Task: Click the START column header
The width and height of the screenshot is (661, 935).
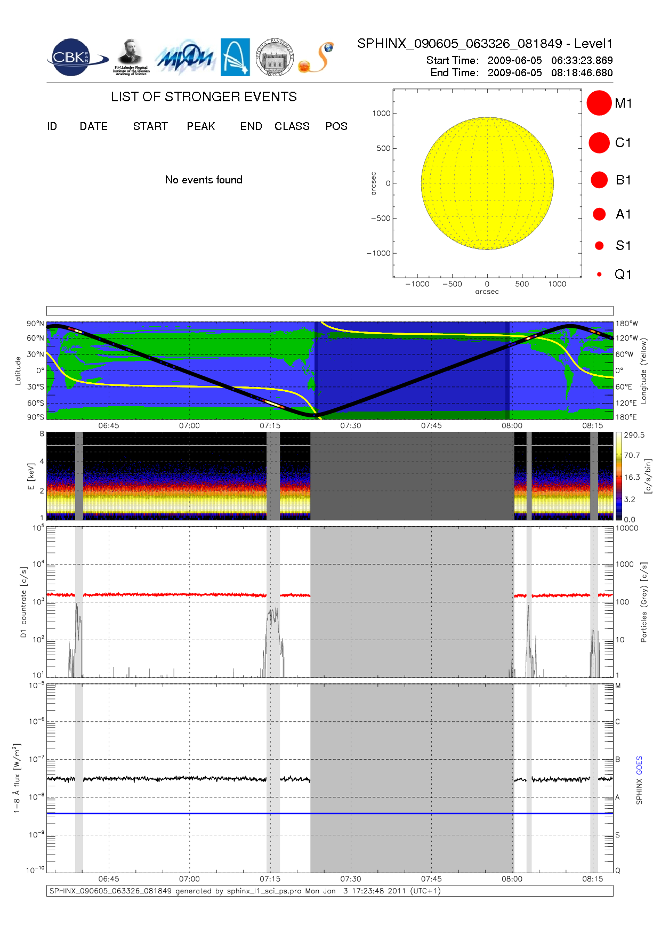Action: (x=150, y=126)
